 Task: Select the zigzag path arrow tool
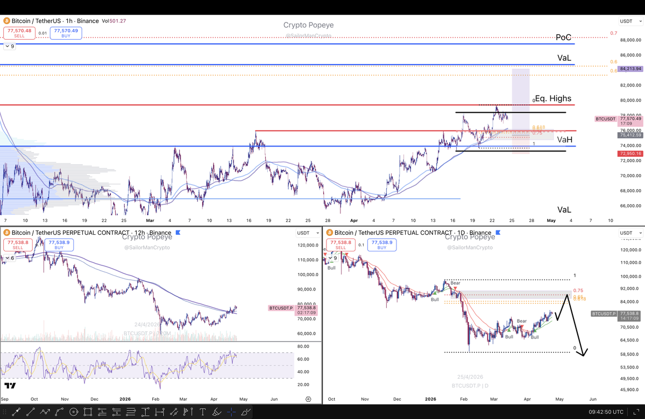[x=45, y=411]
